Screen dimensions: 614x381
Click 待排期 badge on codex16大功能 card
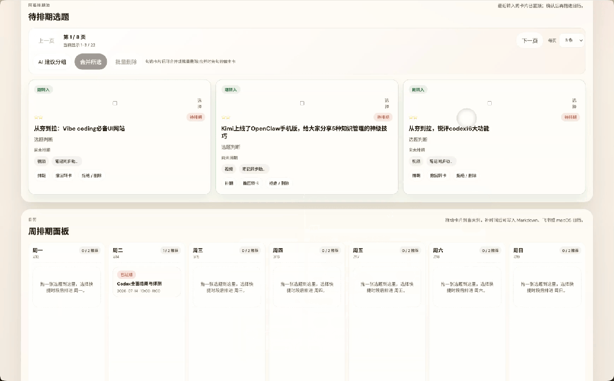pyautogui.click(x=571, y=117)
